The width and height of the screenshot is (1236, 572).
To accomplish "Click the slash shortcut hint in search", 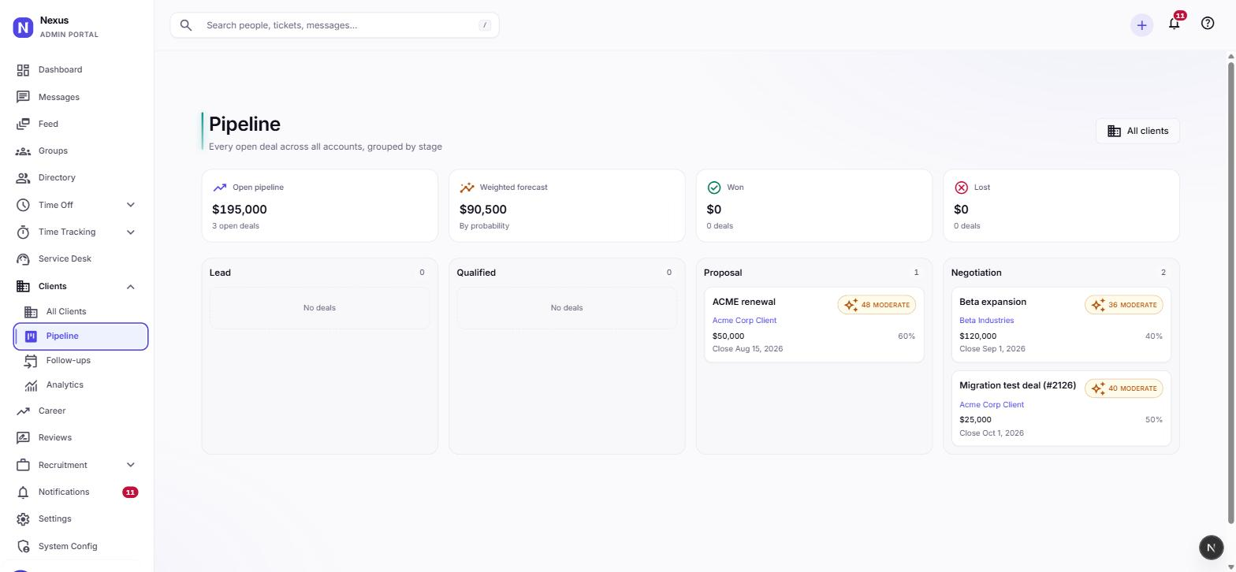I will tap(485, 25).
